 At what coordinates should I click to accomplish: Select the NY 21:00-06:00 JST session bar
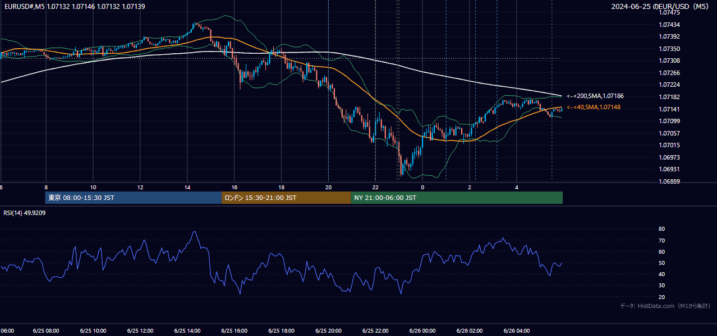point(457,198)
